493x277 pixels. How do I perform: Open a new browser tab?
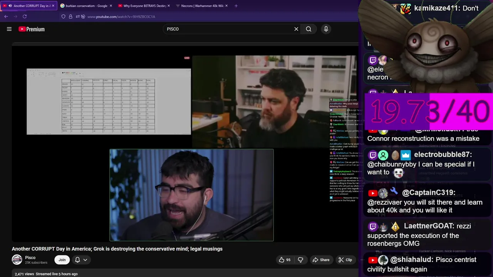point(236,6)
